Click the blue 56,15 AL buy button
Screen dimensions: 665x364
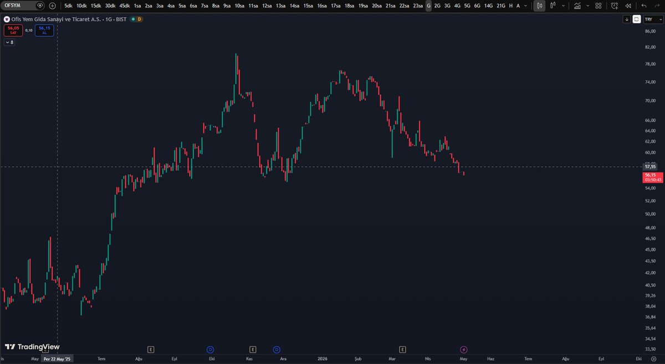pos(44,30)
